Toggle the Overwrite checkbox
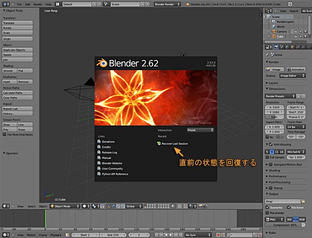This screenshot has height=238, width=312. pos(268,207)
